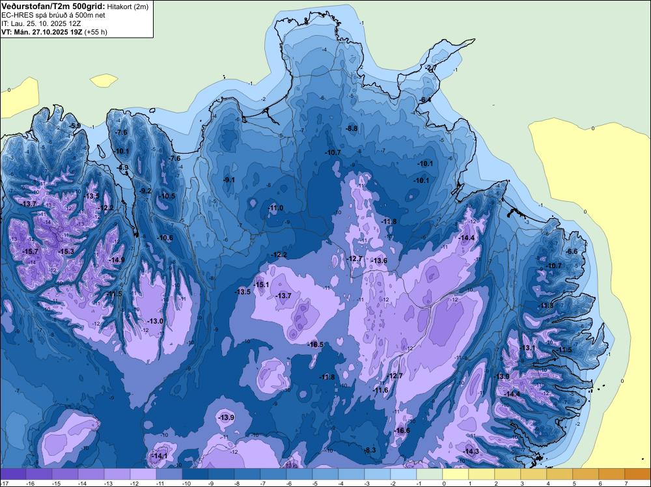Click the legend swatch between -12 and -11
The height and width of the screenshot is (487, 651).
(x=143, y=474)
